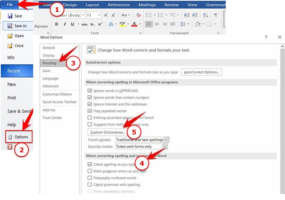Toggle Ignore words that contain numbers
Image resolution: width=285 pixels, height=200 pixels.
click(90, 97)
